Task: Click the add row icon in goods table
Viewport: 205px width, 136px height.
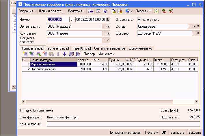Action: point(25,54)
